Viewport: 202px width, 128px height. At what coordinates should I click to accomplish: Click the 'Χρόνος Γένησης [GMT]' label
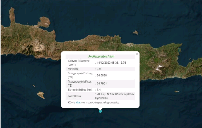(79, 63)
